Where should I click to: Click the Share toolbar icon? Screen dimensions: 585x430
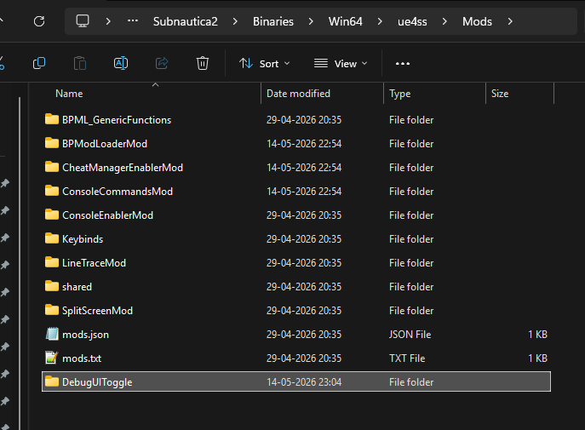162,63
